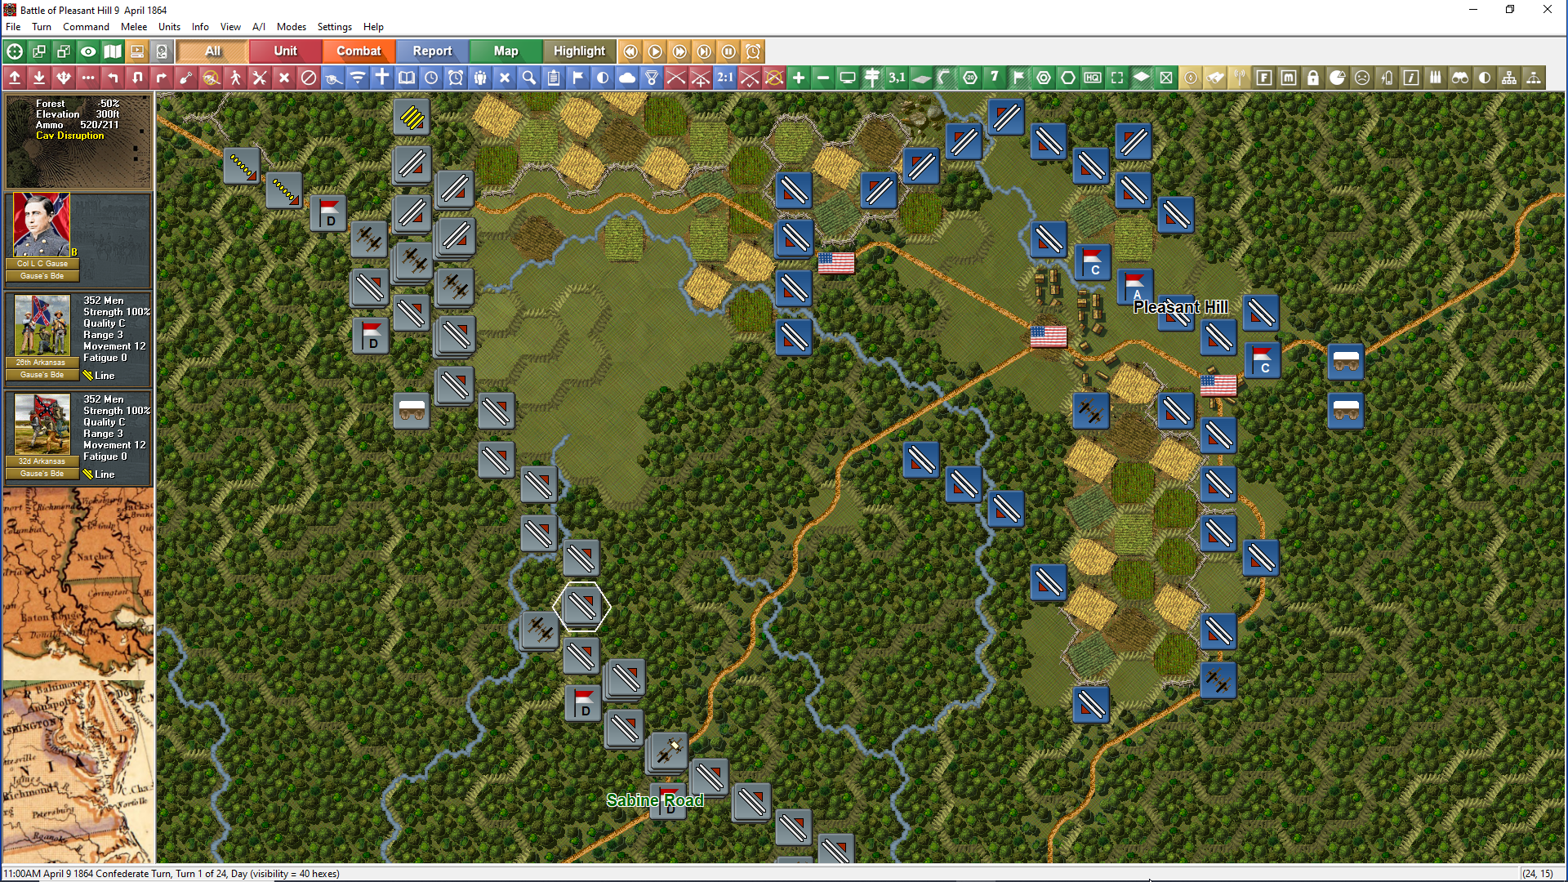Select the All toolbar tab
Image resolution: width=1568 pixels, height=882 pixels.
(212, 51)
